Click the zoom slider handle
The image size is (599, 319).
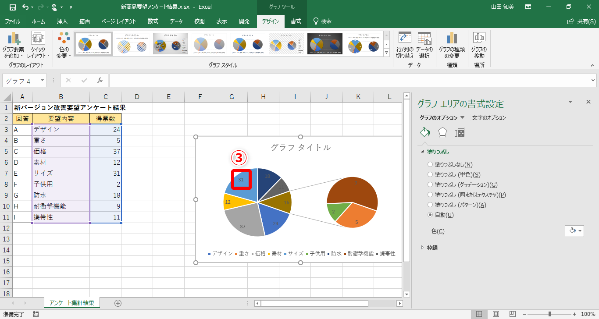[x=549, y=314]
